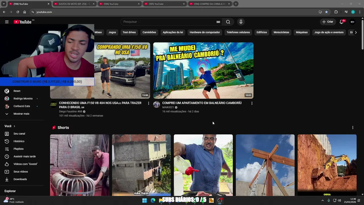Viewport: 364px width, 205px height.
Task: Select the Telefones celulares chip
Action: tap(238, 32)
